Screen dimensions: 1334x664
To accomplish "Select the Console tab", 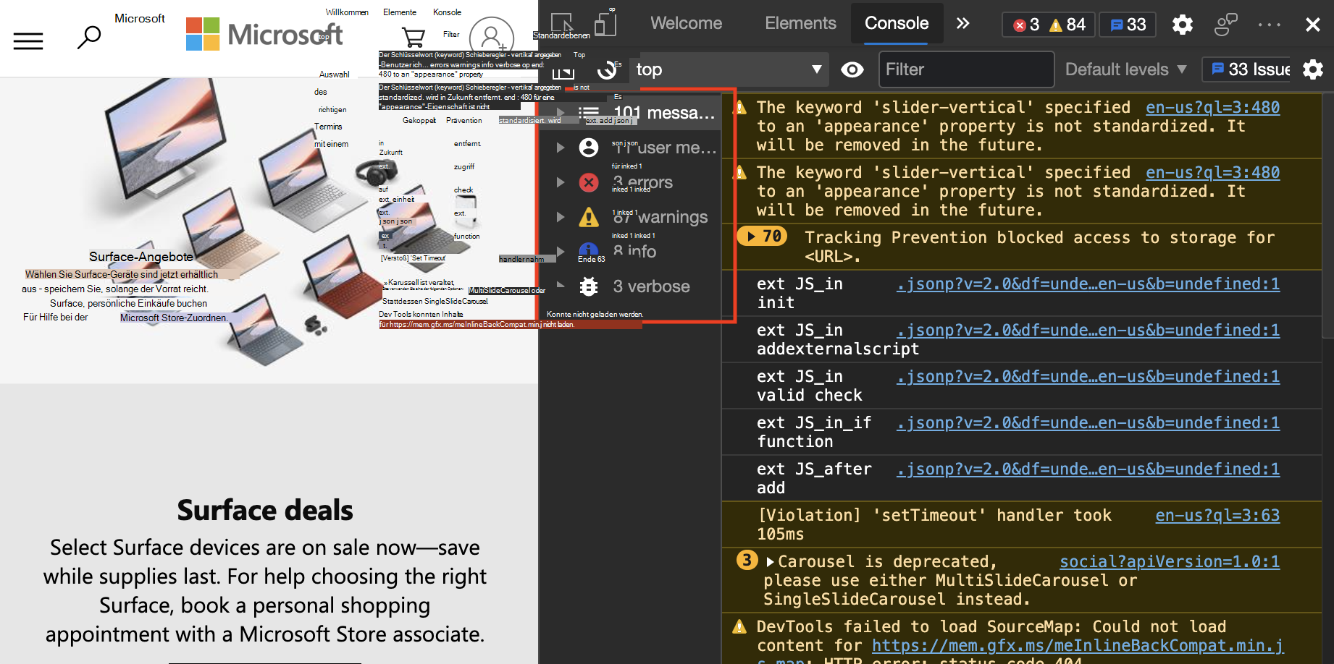I will tap(897, 23).
